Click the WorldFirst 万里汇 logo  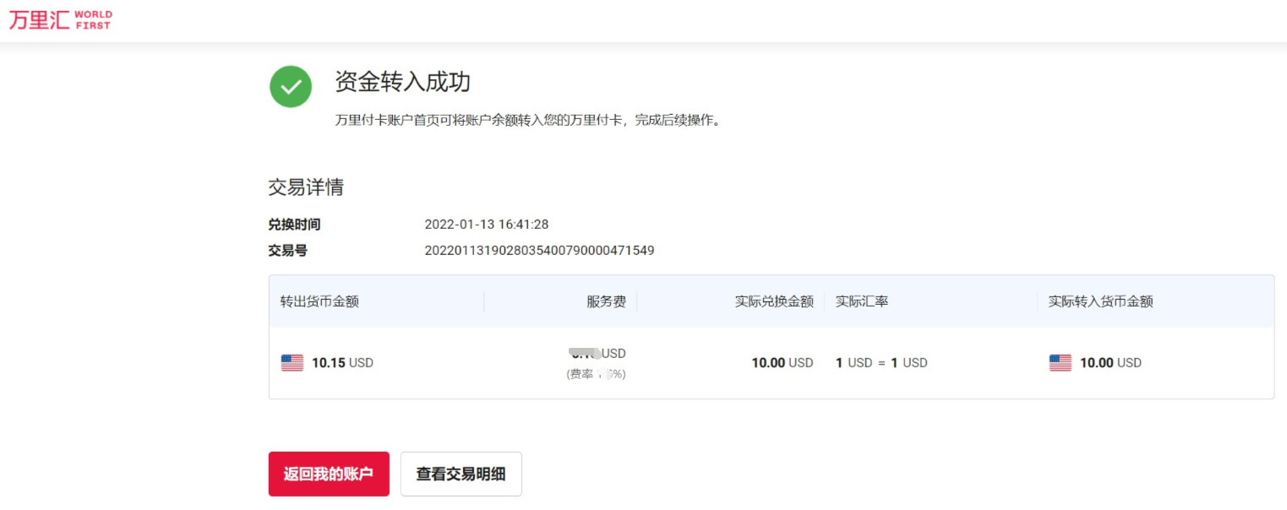[x=60, y=20]
